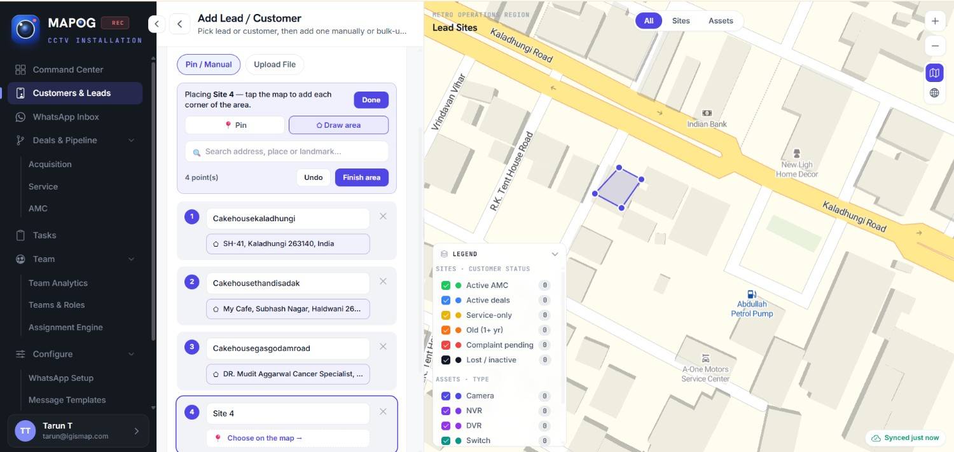Remove Site 4 entry
The image size is (954, 452).
pos(383,411)
